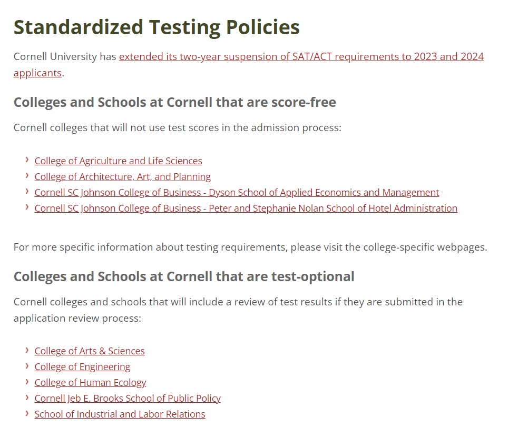Open School of Industrial and Labor Relations

(x=120, y=414)
